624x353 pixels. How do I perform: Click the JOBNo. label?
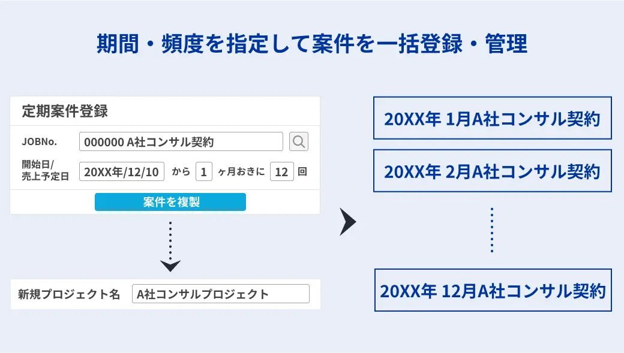click(x=40, y=141)
